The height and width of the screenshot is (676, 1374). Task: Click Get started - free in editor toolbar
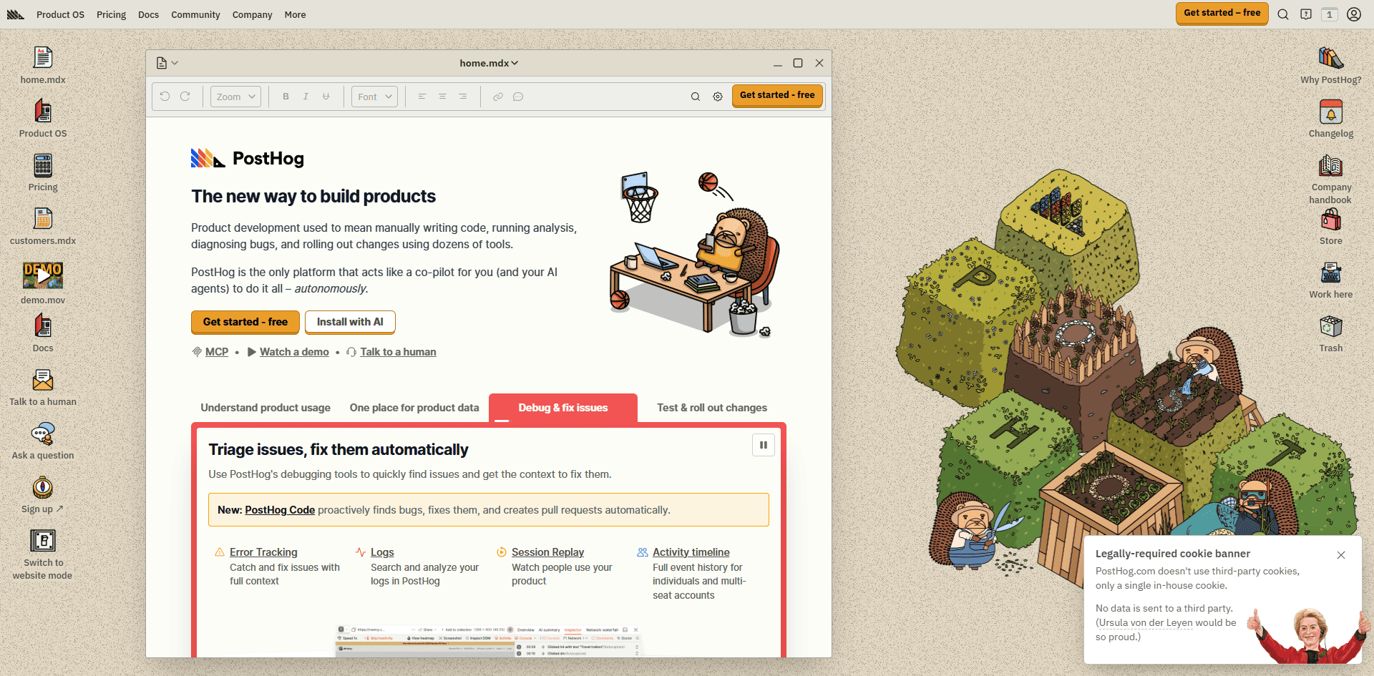(x=777, y=95)
